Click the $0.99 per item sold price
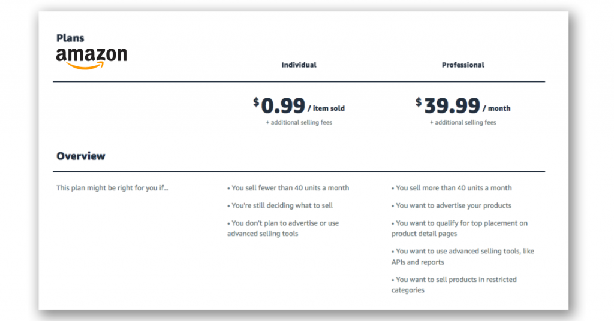 coord(299,105)
